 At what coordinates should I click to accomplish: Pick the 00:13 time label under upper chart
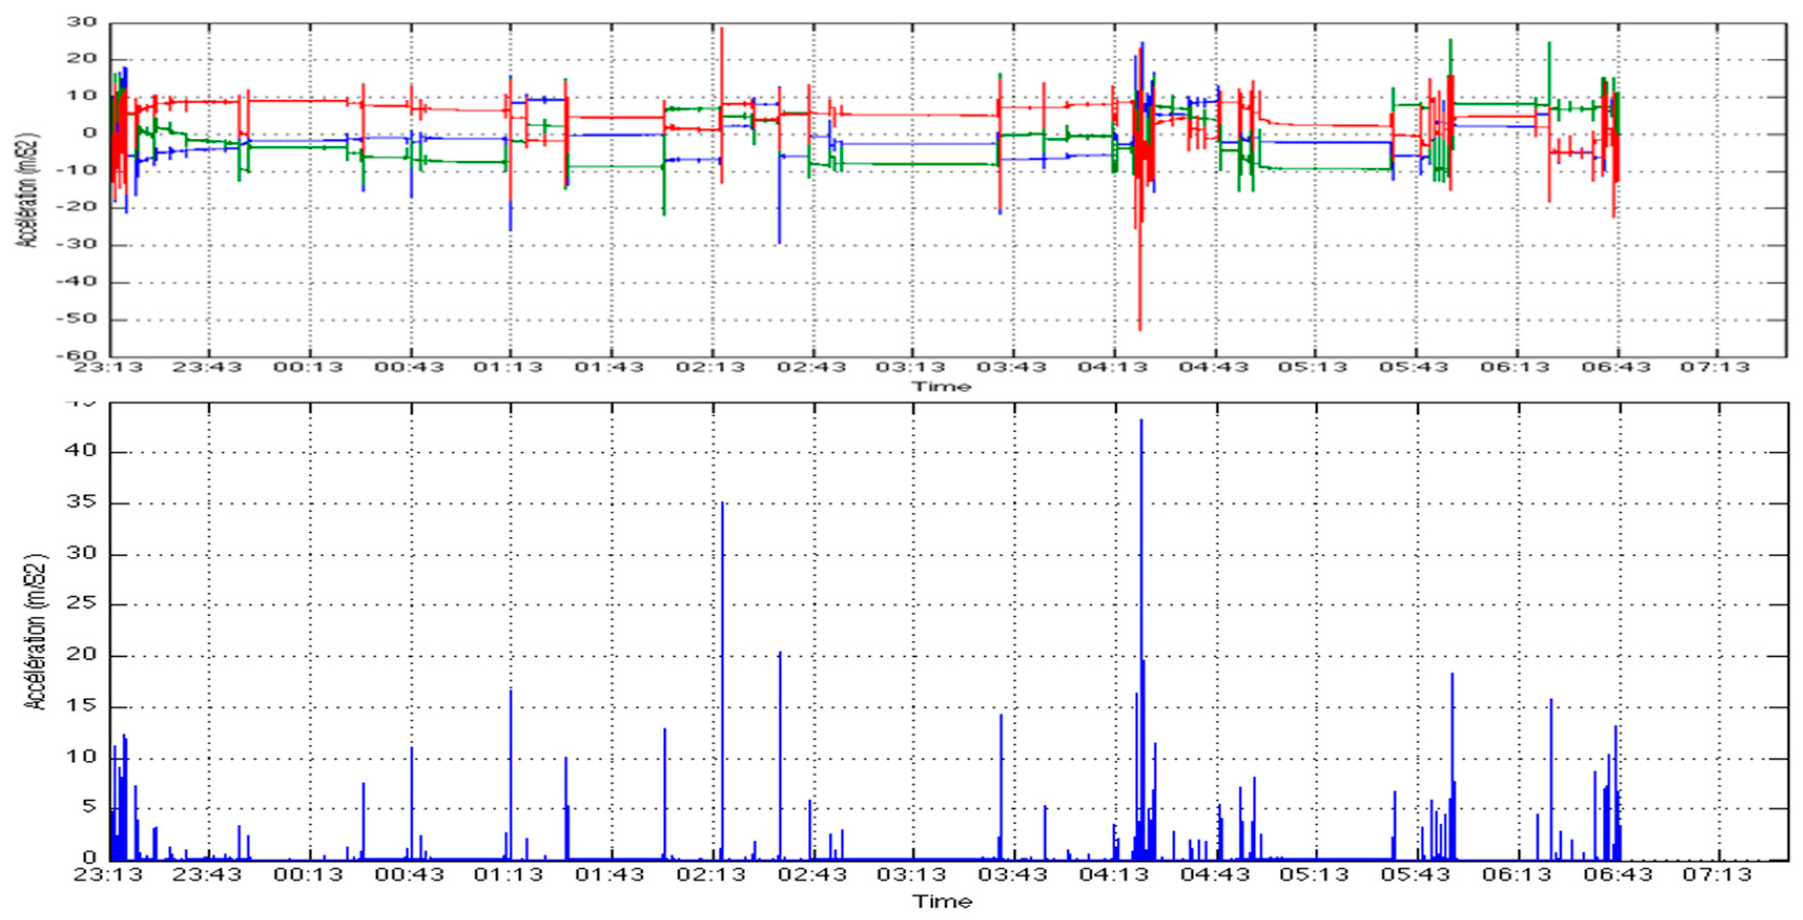pyautogui.click(x=308, y=368)
